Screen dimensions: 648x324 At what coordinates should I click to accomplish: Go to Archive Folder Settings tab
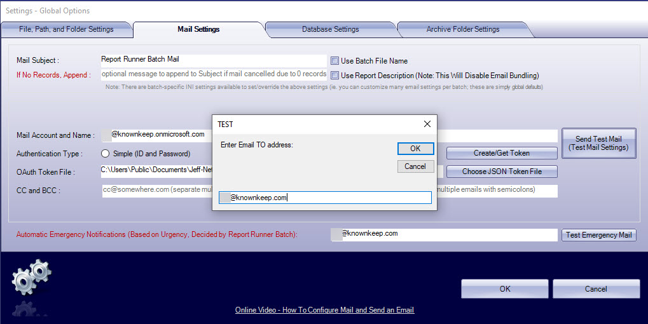(x=462, y=29)
